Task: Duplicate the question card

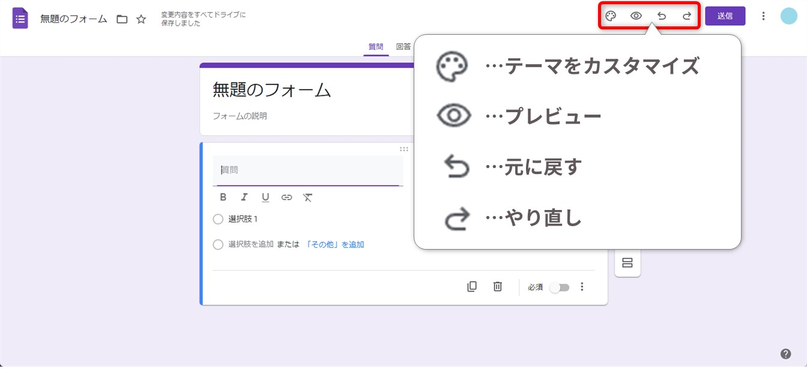Action: pyautogui.click(x=472, y=287)
